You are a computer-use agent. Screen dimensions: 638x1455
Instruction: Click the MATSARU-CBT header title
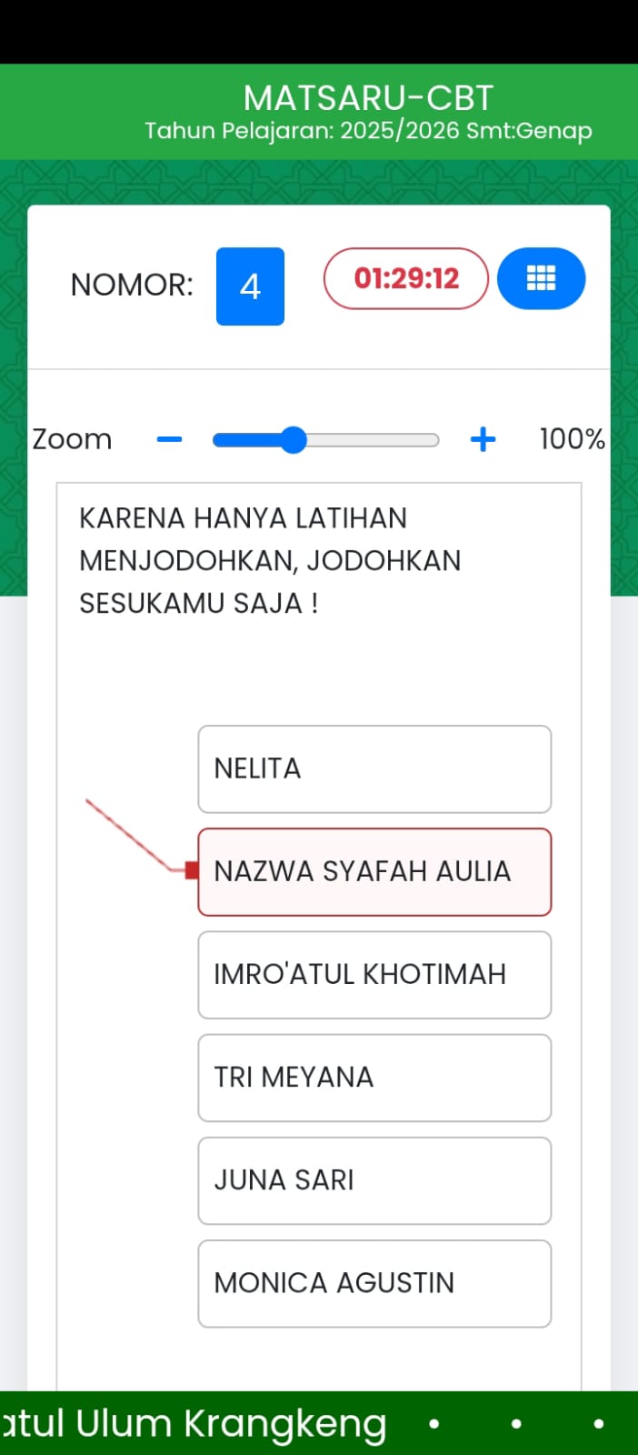point(368,97)
